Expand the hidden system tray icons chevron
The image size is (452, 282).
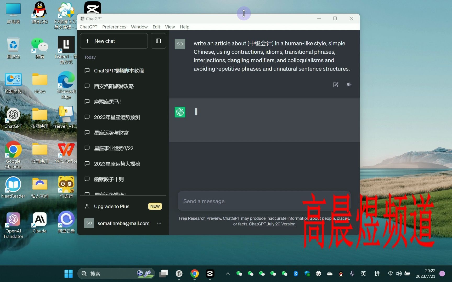[228, 273]
